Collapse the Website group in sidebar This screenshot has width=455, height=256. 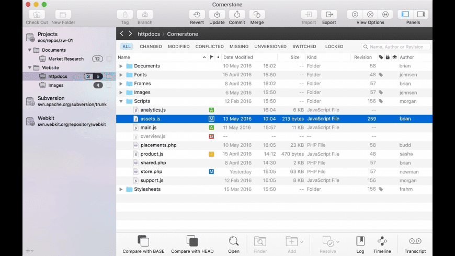30,68
